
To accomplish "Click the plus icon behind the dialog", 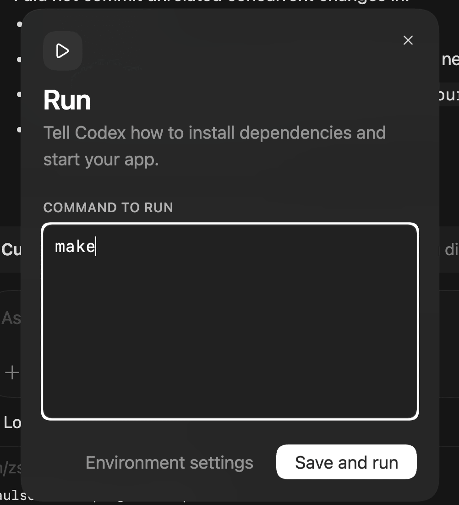I will [11, 373].
